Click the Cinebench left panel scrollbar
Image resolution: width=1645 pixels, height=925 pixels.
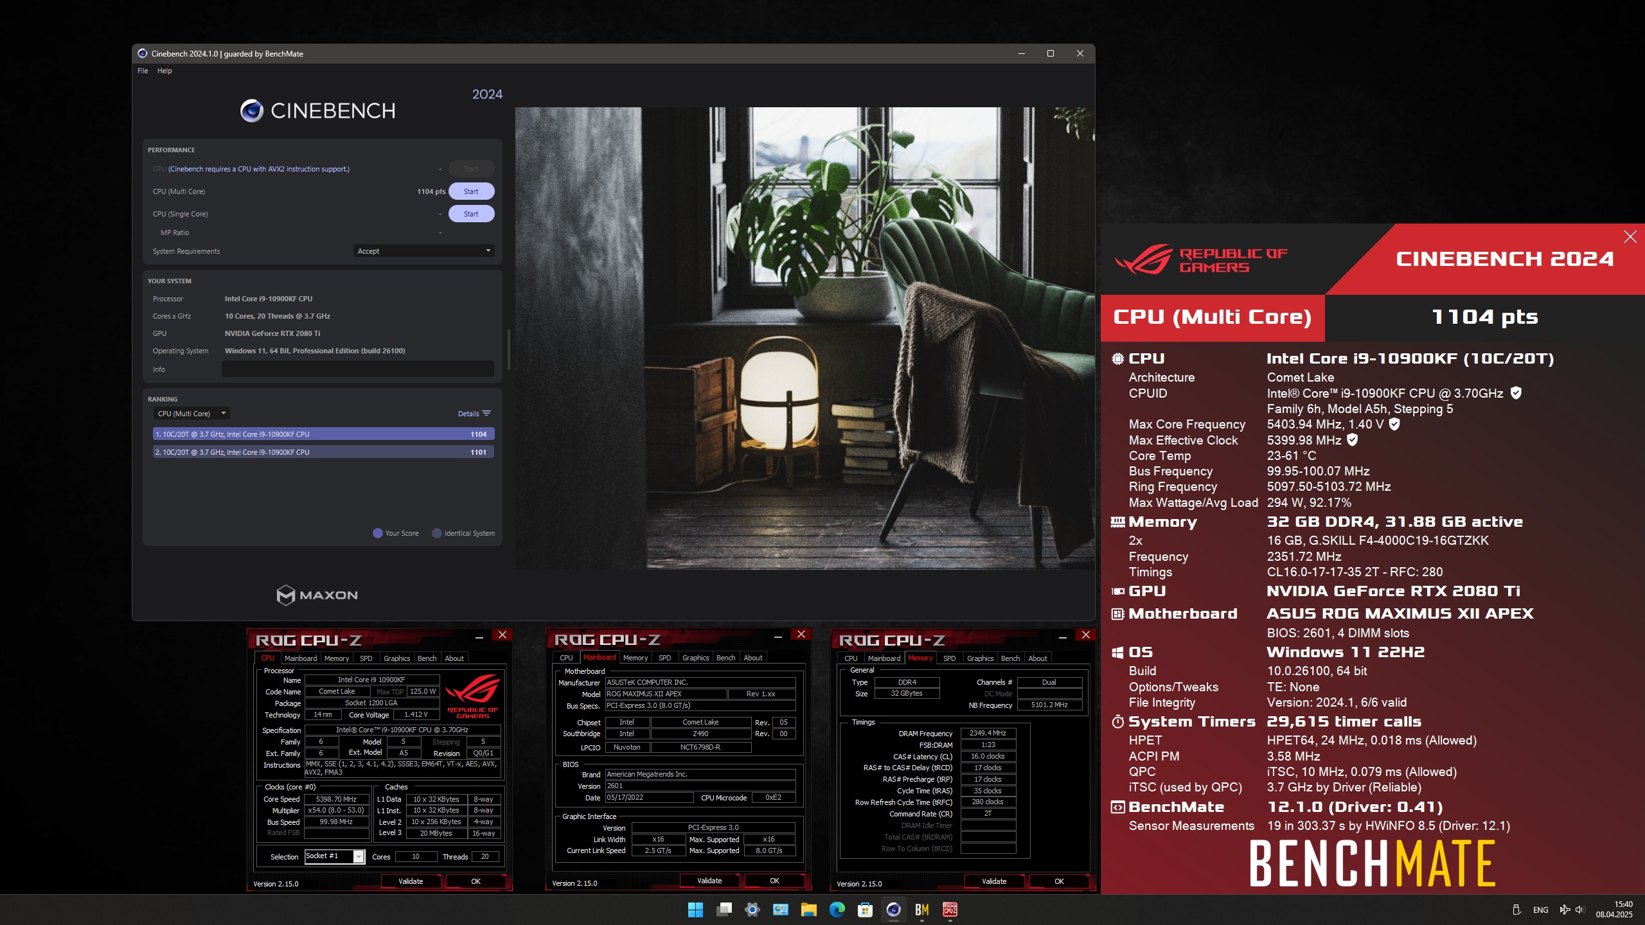508,350
